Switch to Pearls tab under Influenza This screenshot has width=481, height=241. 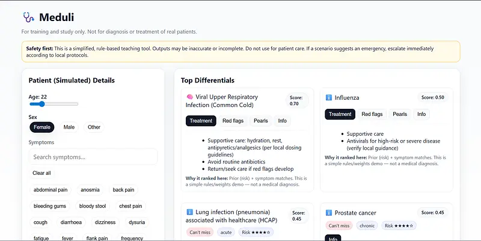point(400,114)
